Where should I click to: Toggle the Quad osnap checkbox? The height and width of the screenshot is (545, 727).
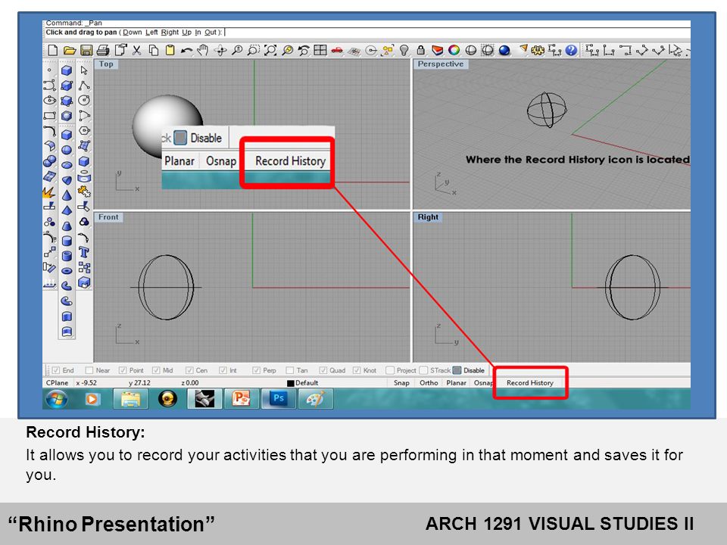click(323, 370)
